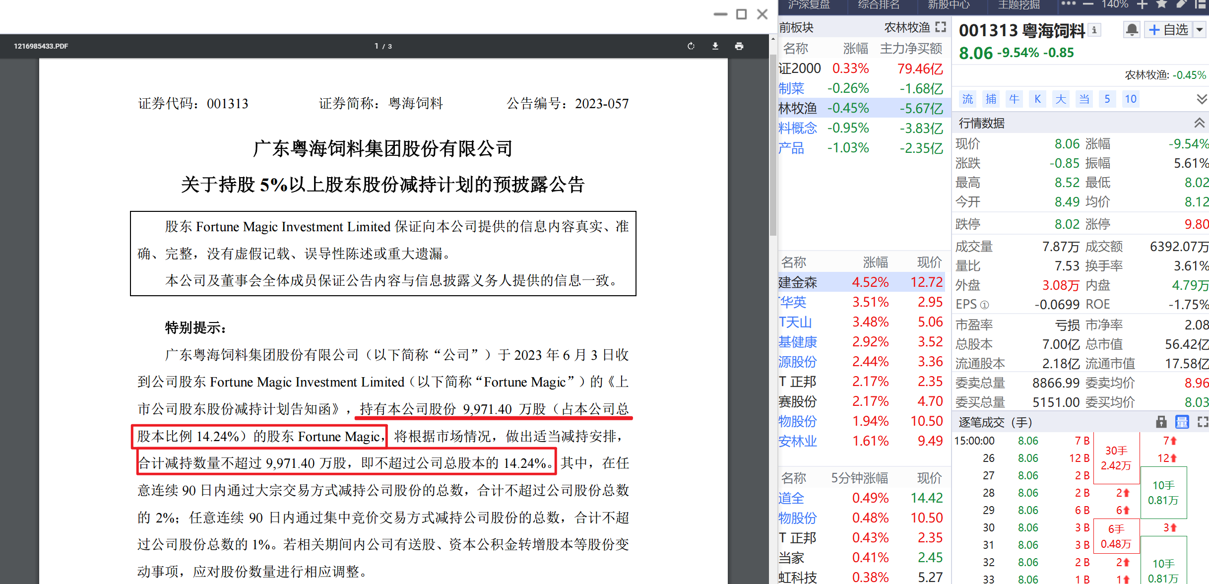
Task: Open the 安林业 stock link
Action: (798, 441)
